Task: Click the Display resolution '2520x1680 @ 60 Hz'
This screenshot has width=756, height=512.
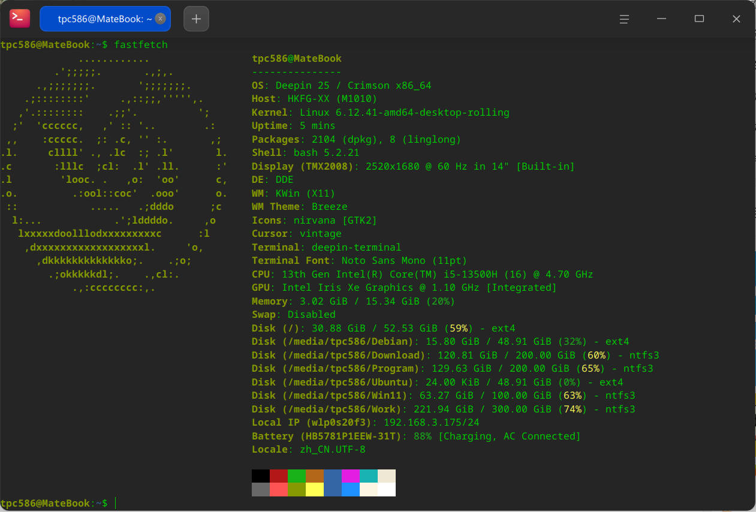Action: (417, 167)
